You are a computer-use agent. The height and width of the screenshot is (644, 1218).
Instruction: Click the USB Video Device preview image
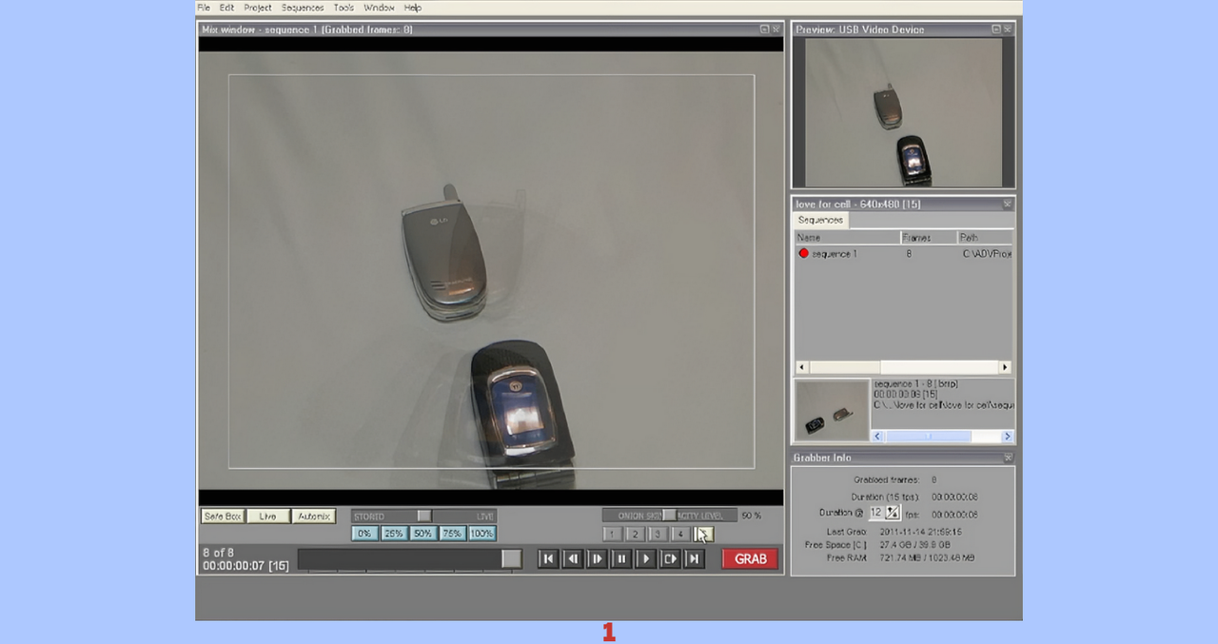click(x=903, y=112)
